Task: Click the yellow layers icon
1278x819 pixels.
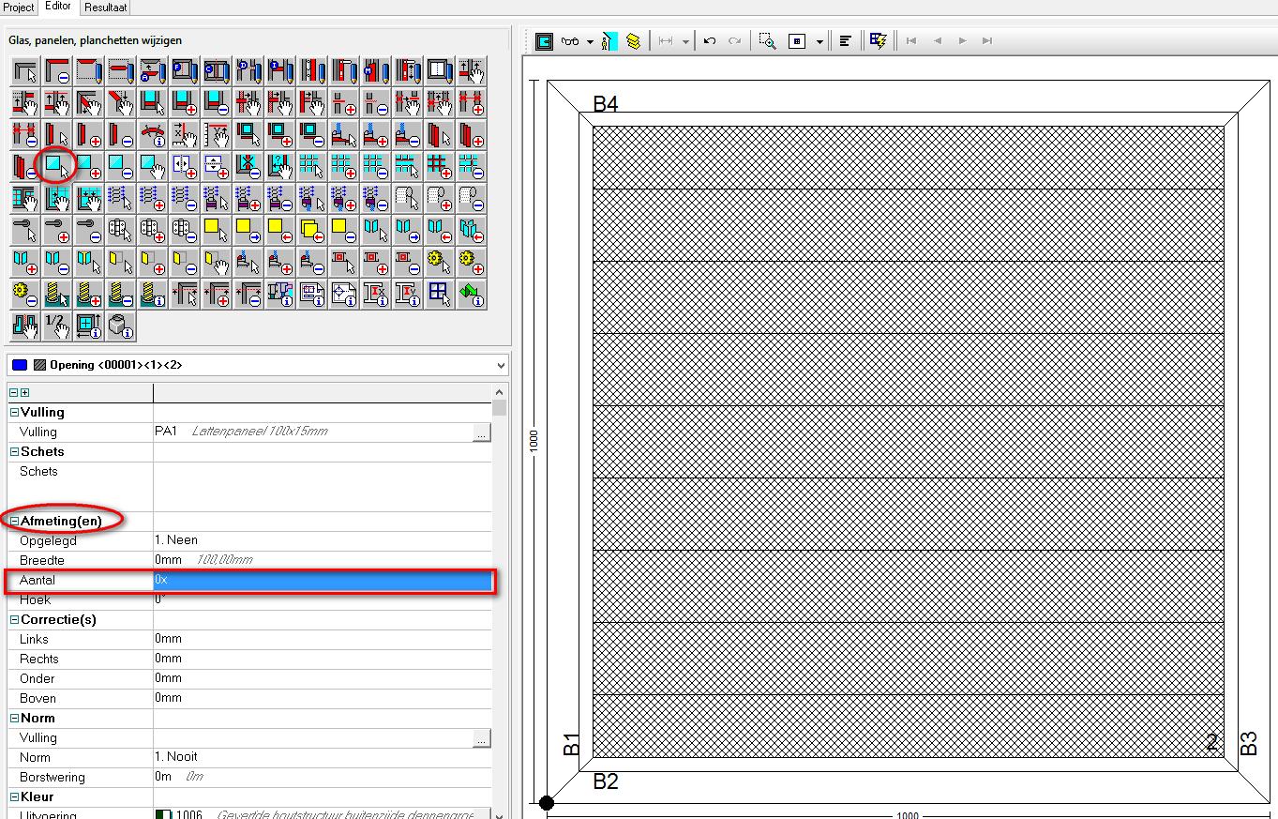Action: [x=634, y=41]
